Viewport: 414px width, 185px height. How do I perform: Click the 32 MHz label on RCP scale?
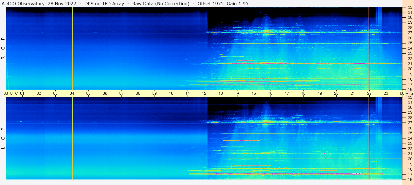(x=410, y=7)
